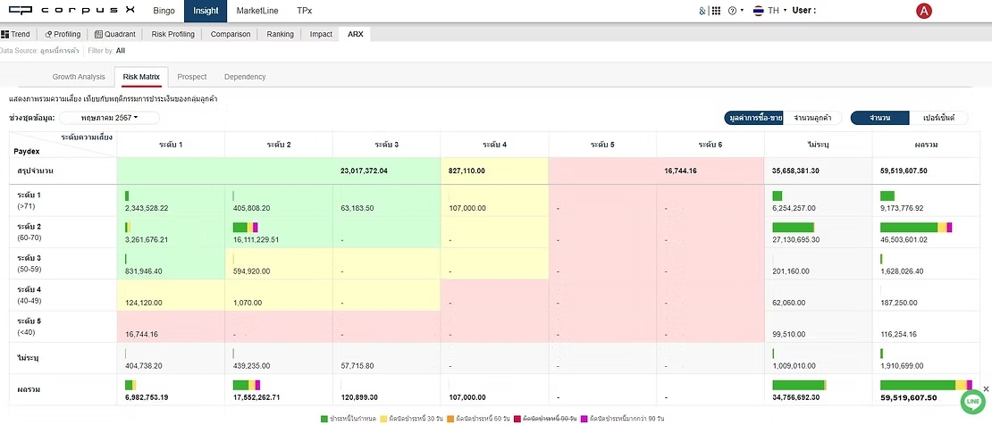Image resolution: width=992 pixels, height=425 pixels.
Task: Click the Risk Profiling link
Action: [x=172, y=34]
